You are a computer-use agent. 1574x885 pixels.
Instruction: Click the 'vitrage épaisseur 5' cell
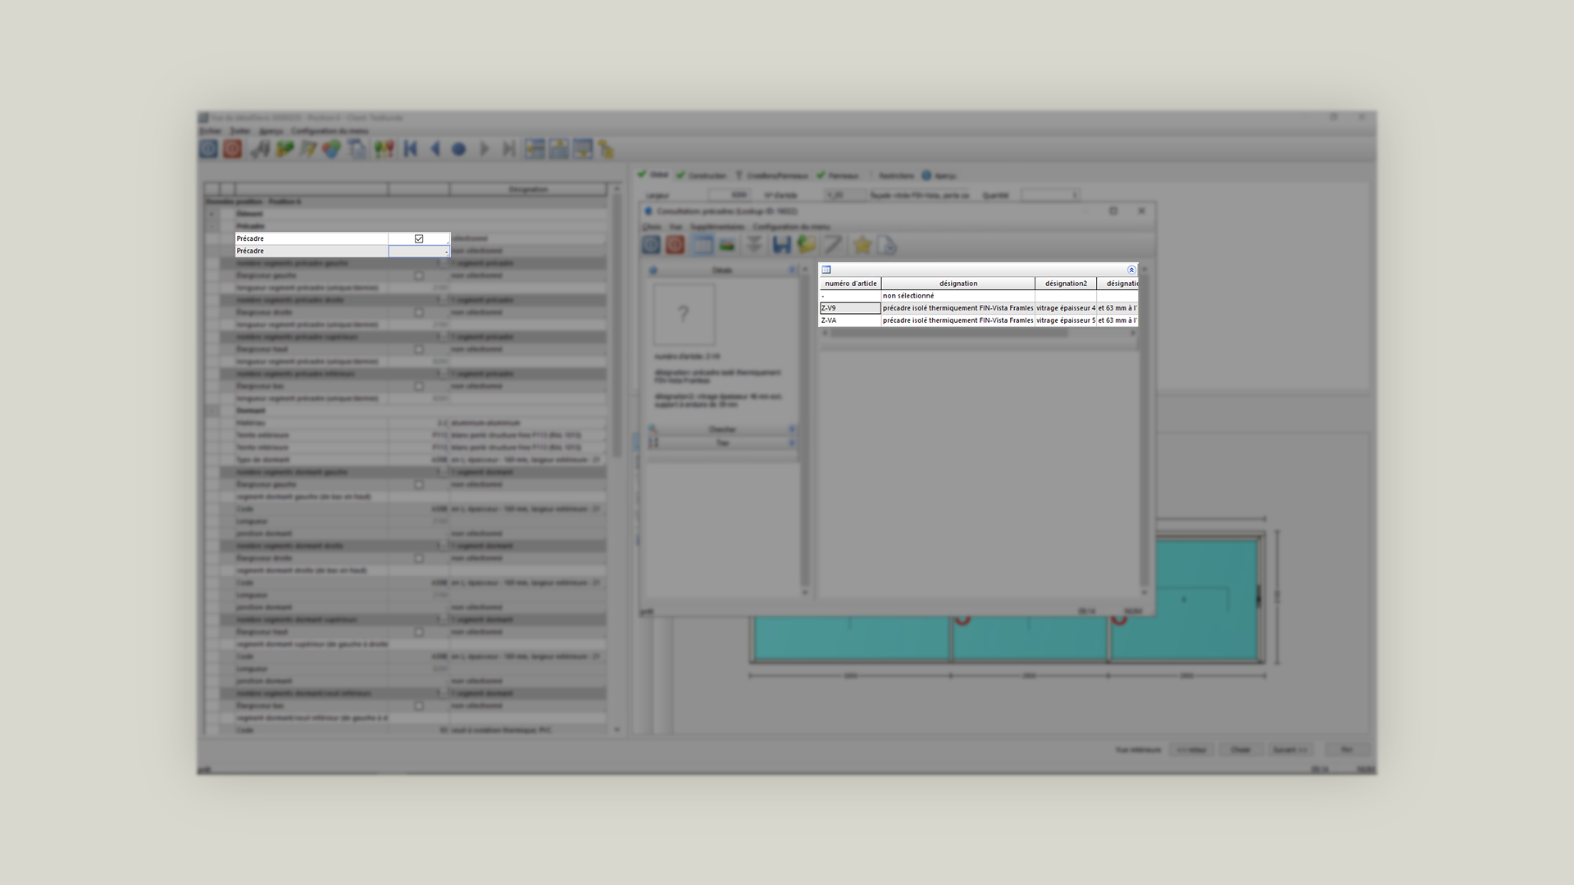pyautogui.click(x=1066, y=320)
